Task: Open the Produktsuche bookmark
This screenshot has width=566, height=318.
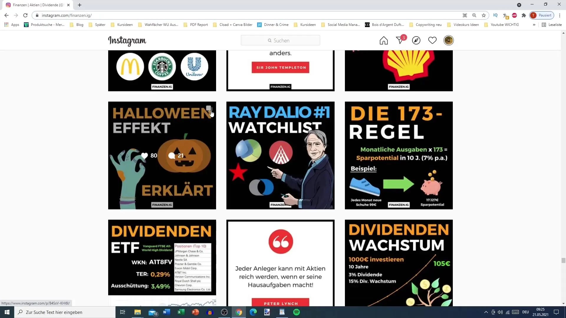Action: coord(44,25)
